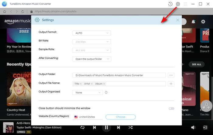Click the address bar URL
The image size is (213, 135).
pyautogui.click(x=56, y=12)
